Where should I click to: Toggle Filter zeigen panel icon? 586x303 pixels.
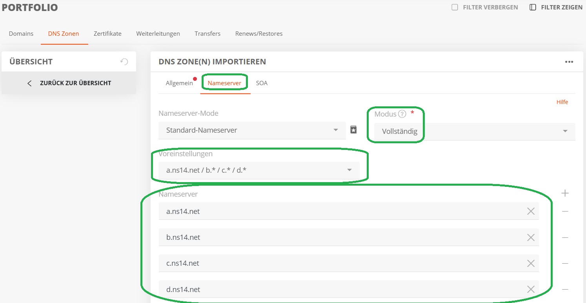(533, 7)
